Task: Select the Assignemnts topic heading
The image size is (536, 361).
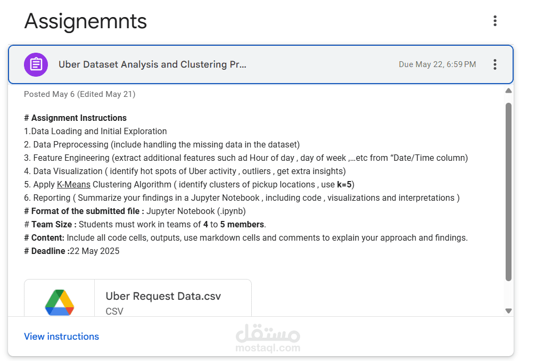Action: pyautogui.click(x=86, y=21)
